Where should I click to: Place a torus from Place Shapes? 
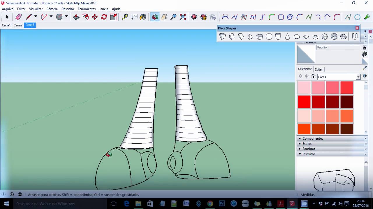(315, 37)
